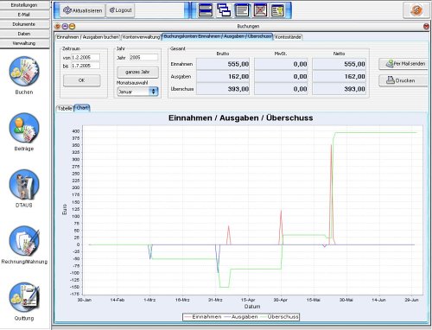Open the DTAUS module icon

pyautogui.click(x=24, y=184)
